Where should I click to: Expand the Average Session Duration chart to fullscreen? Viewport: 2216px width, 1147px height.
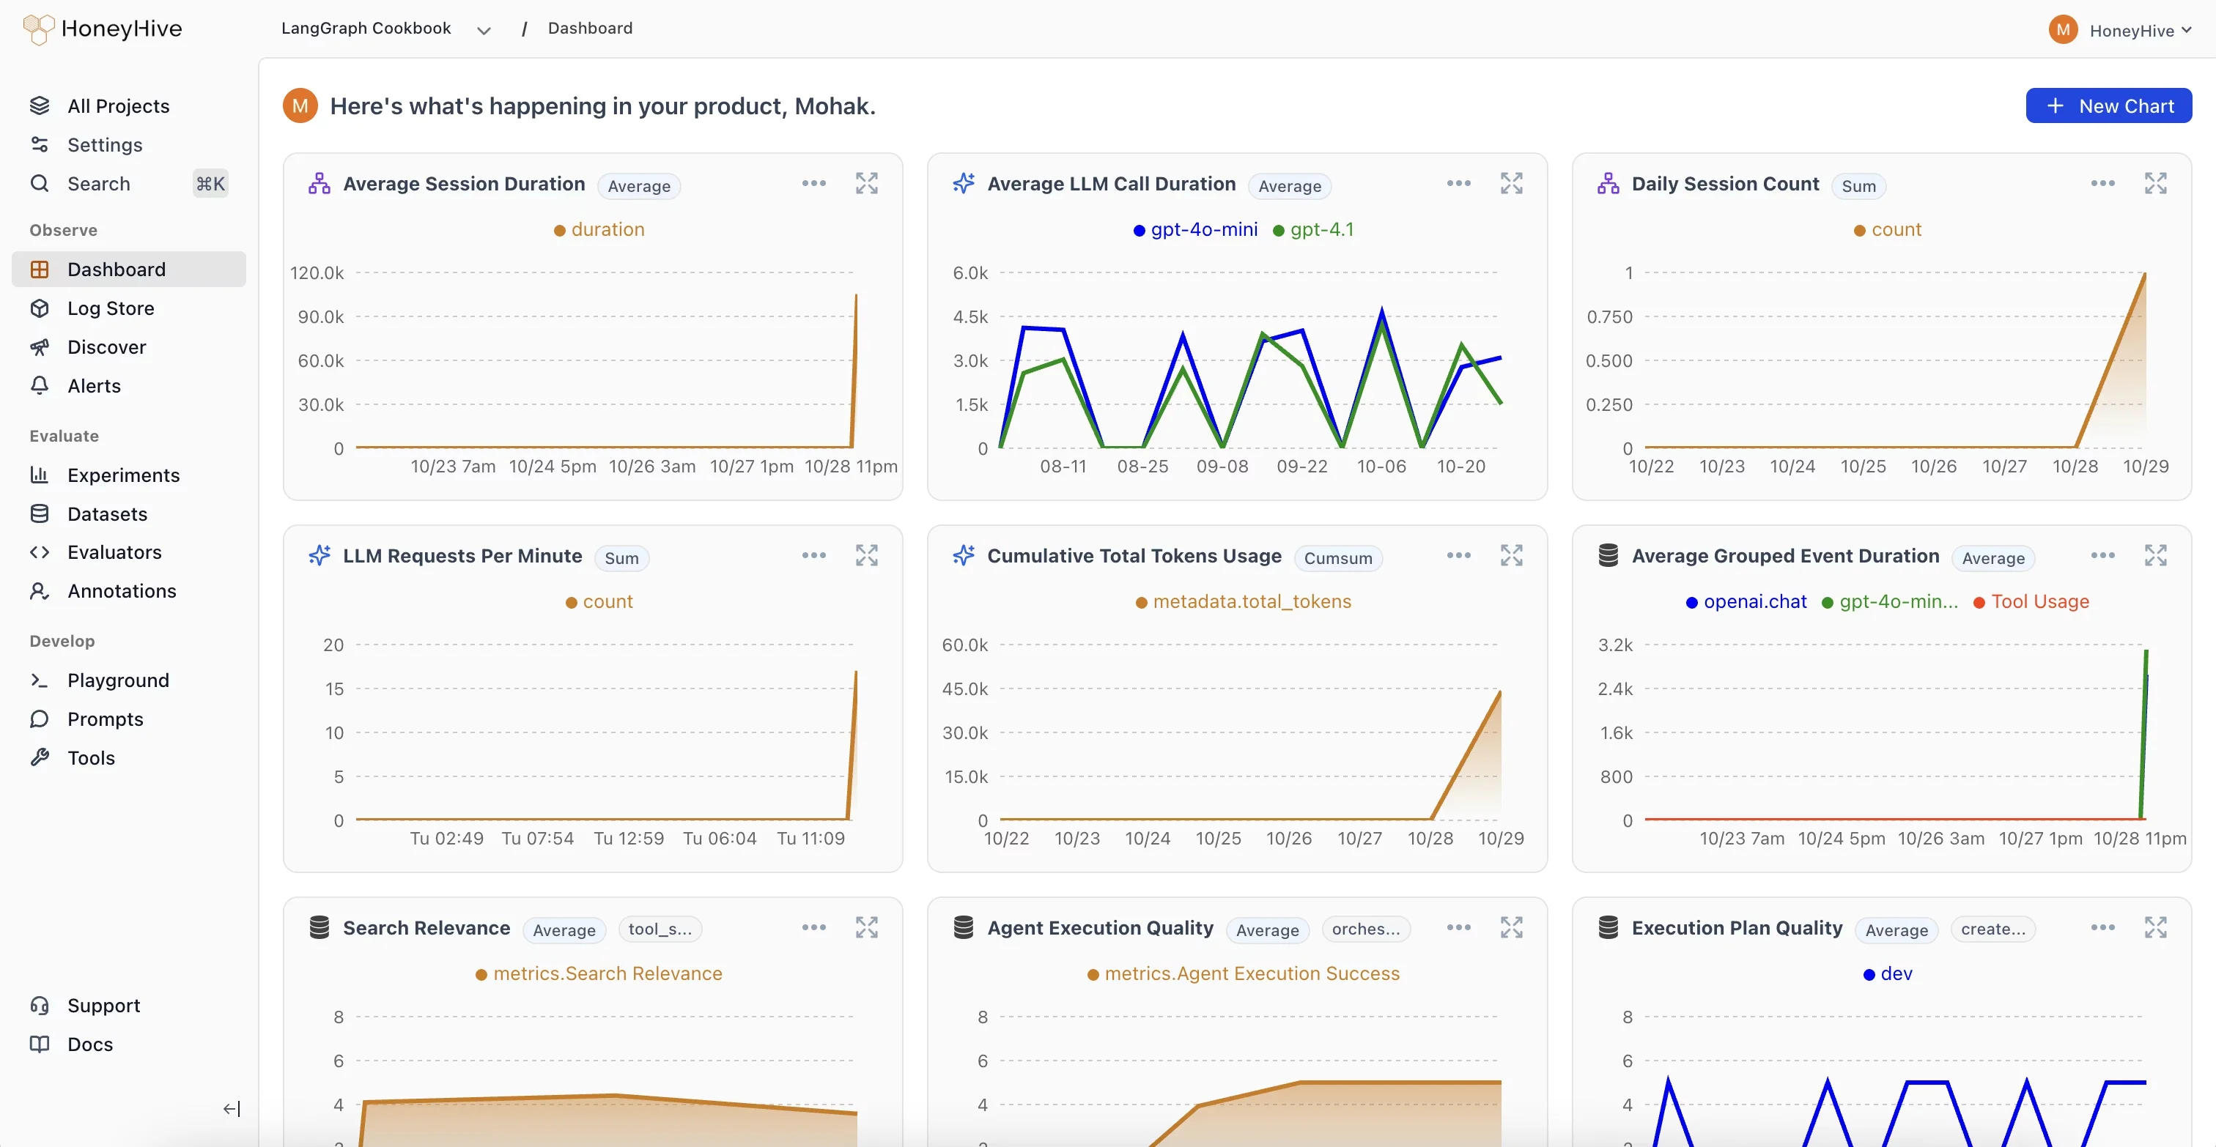pyautogui.click(x=867, y=183)
